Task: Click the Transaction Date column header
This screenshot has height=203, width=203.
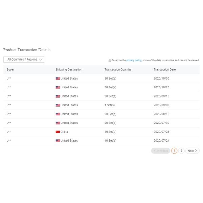Action: point(164,69)
